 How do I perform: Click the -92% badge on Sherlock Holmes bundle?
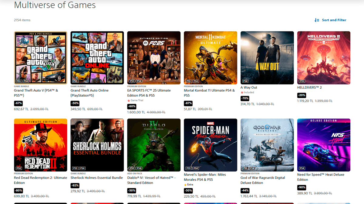75,186
